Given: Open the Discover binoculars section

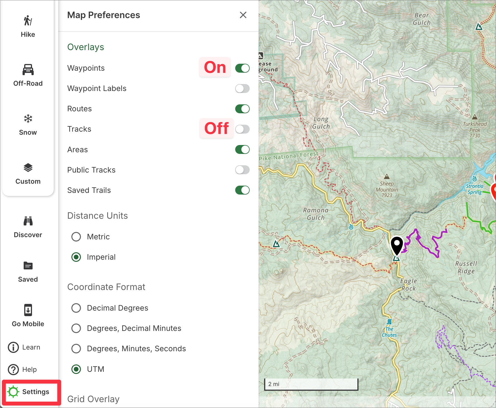Looking at the screenshot, I should (28, 221).
